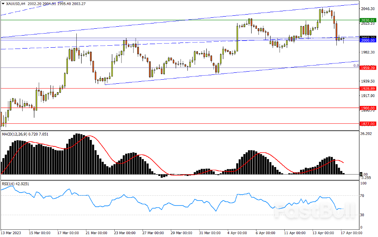Select the green 2030.01 price label

point(367,20)
